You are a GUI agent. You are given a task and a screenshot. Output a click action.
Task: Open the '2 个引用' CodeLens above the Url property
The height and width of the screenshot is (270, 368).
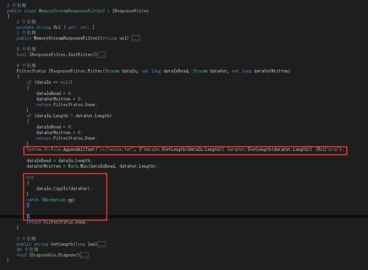click(26, 22)
